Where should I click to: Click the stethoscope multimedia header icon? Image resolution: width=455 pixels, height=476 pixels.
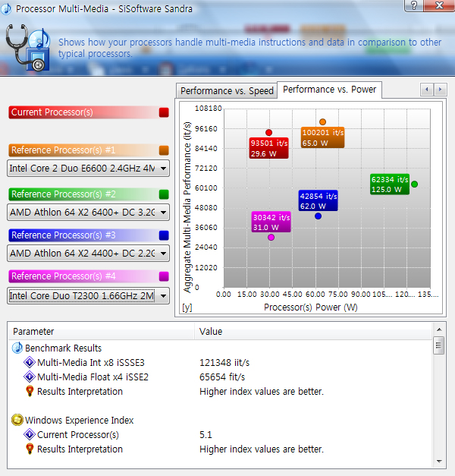click(x=28, y=48)
